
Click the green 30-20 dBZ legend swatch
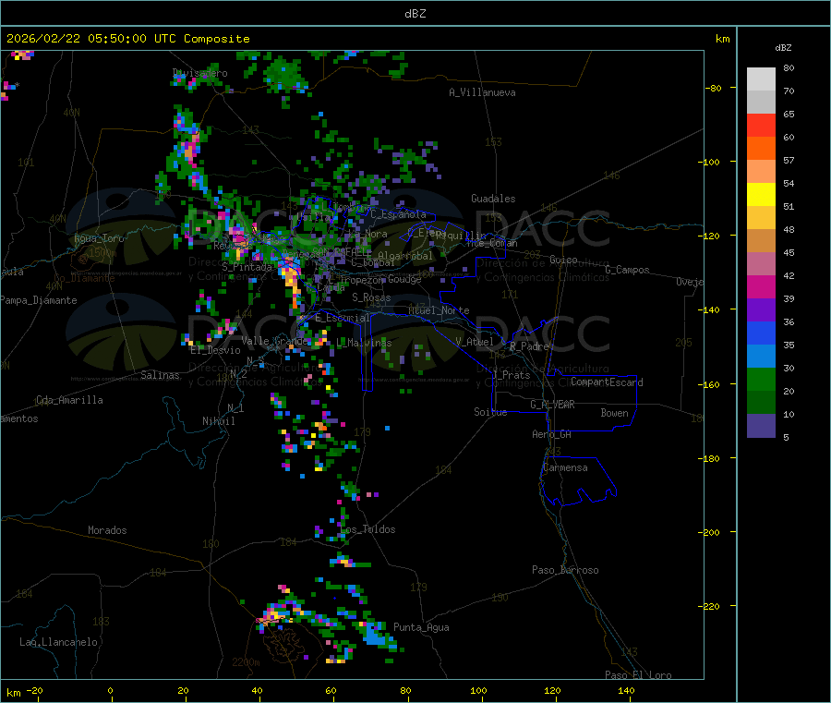pyautogui.click(x=761, y=379)
